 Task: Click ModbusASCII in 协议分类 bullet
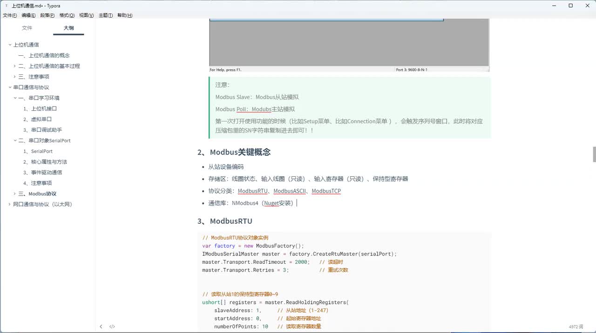290,191
